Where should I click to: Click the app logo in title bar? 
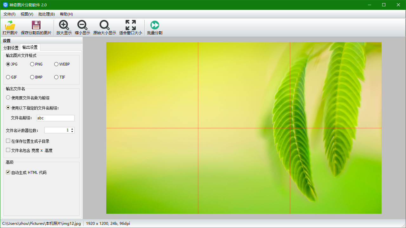[5, 5]
